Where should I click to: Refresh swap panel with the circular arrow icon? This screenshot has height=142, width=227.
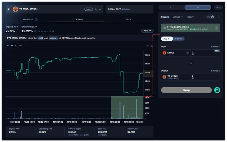[218, 17]
